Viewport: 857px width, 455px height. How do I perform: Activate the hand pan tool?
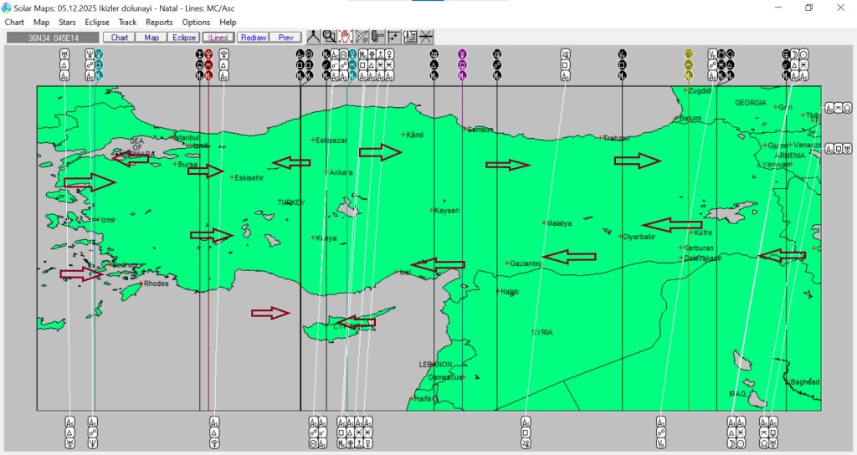[x=345, y=37]
